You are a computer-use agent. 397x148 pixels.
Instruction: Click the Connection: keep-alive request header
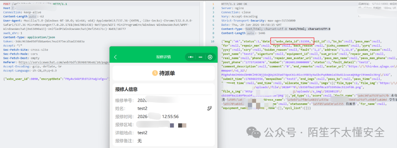pos(22,12)
